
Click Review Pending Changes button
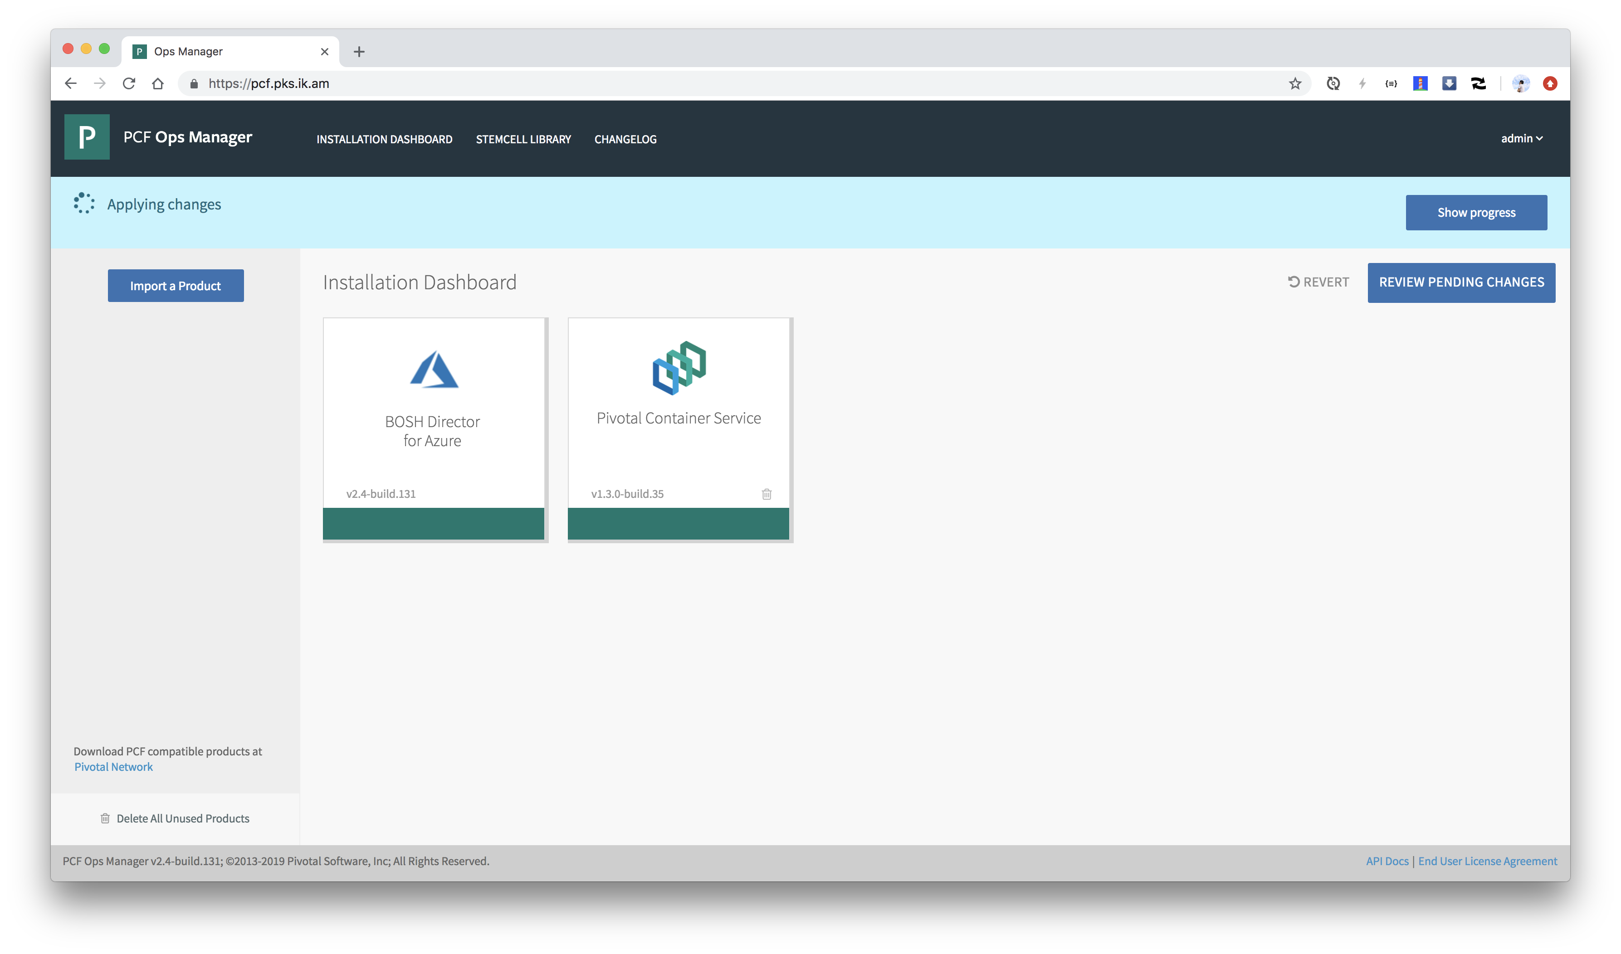tap(1461, 282)
